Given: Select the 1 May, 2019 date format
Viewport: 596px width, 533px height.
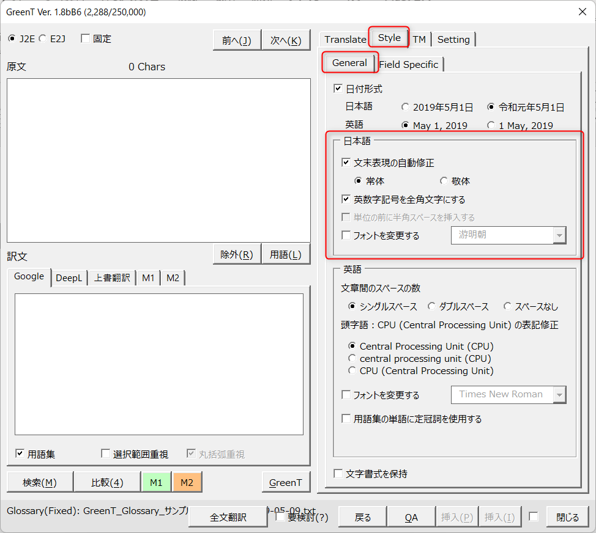Looking at the screenshot, I should click(x=491, y=125).
